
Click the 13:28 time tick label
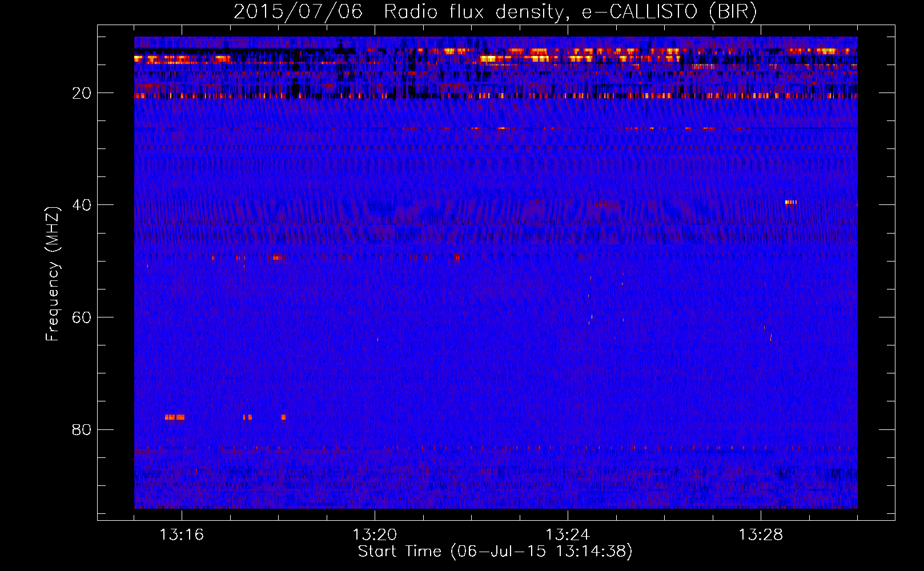pos(761,534)
